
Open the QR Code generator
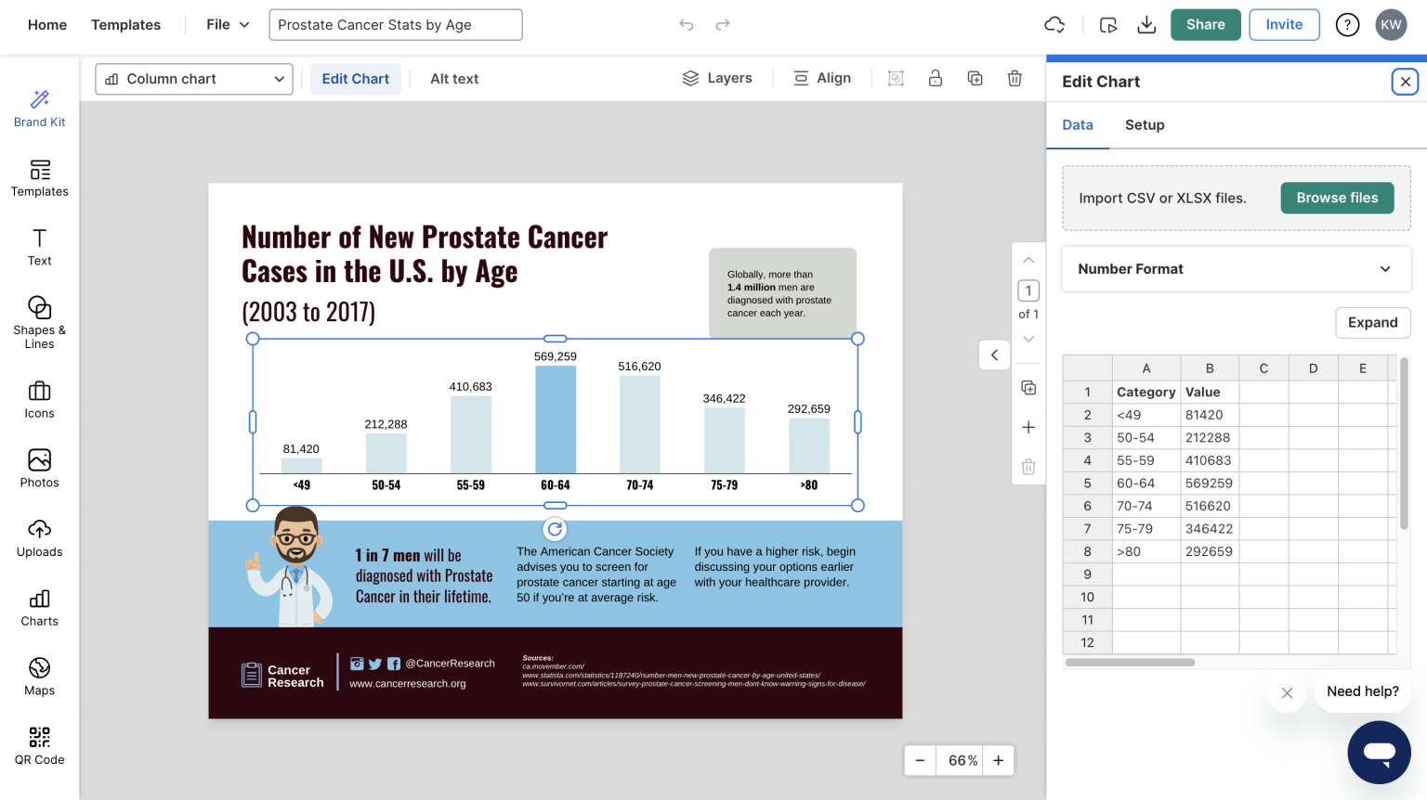coord(39,744)
